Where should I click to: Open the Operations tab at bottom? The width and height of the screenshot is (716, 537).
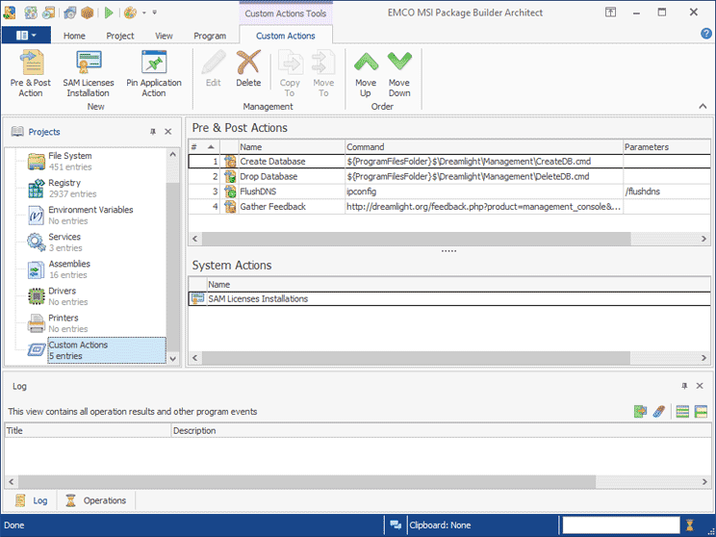[x=96, y=500]
